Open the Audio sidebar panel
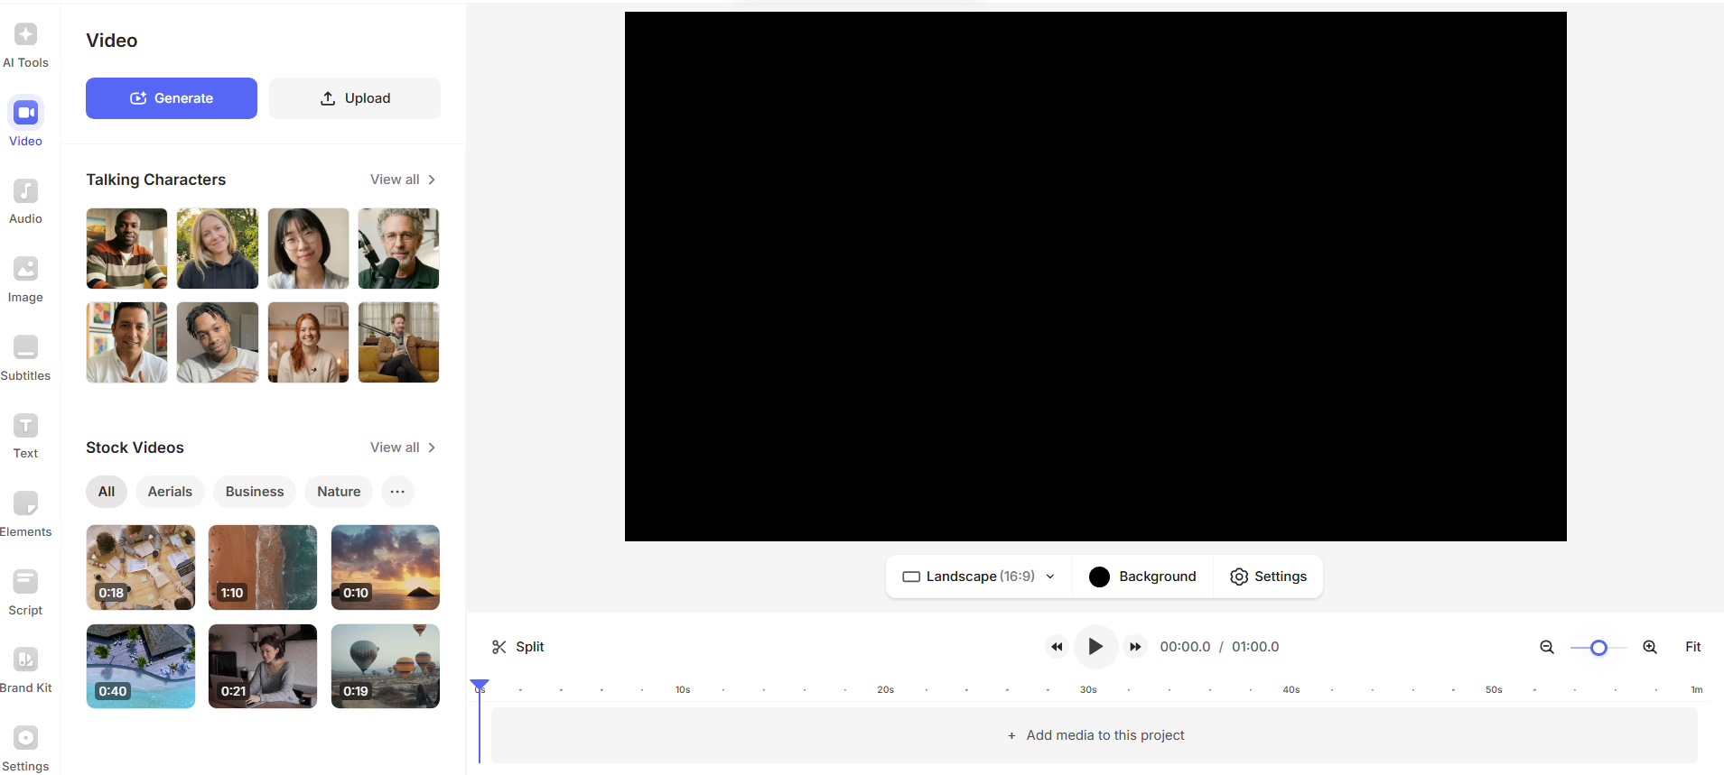Screen dimensions: 1724x775 25,201
